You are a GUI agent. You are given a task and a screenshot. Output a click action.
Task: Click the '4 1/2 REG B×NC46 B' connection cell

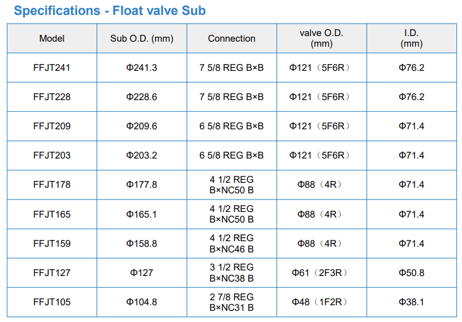pos(232,244)
